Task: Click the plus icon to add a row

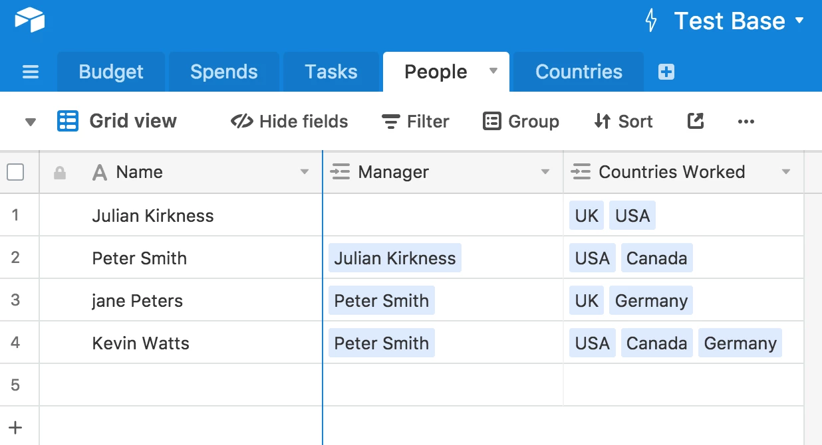Action: click(x=15, y=427)
